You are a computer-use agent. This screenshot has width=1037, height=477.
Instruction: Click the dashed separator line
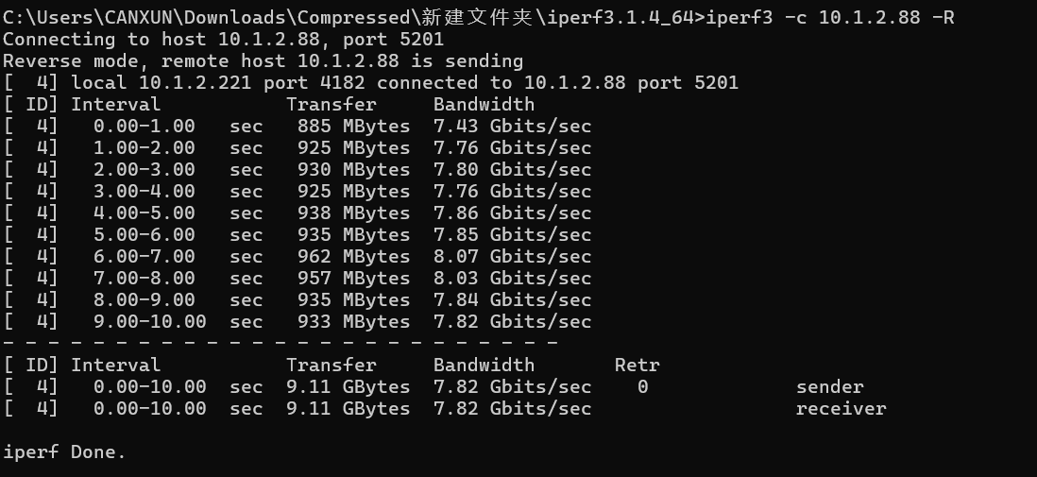click(x=280, y=342)
